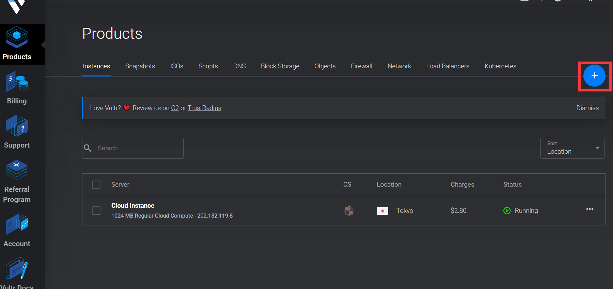This screenshot has width=613, height=289.
Task: Open the Referral Program section
Action: coord(17,182)
